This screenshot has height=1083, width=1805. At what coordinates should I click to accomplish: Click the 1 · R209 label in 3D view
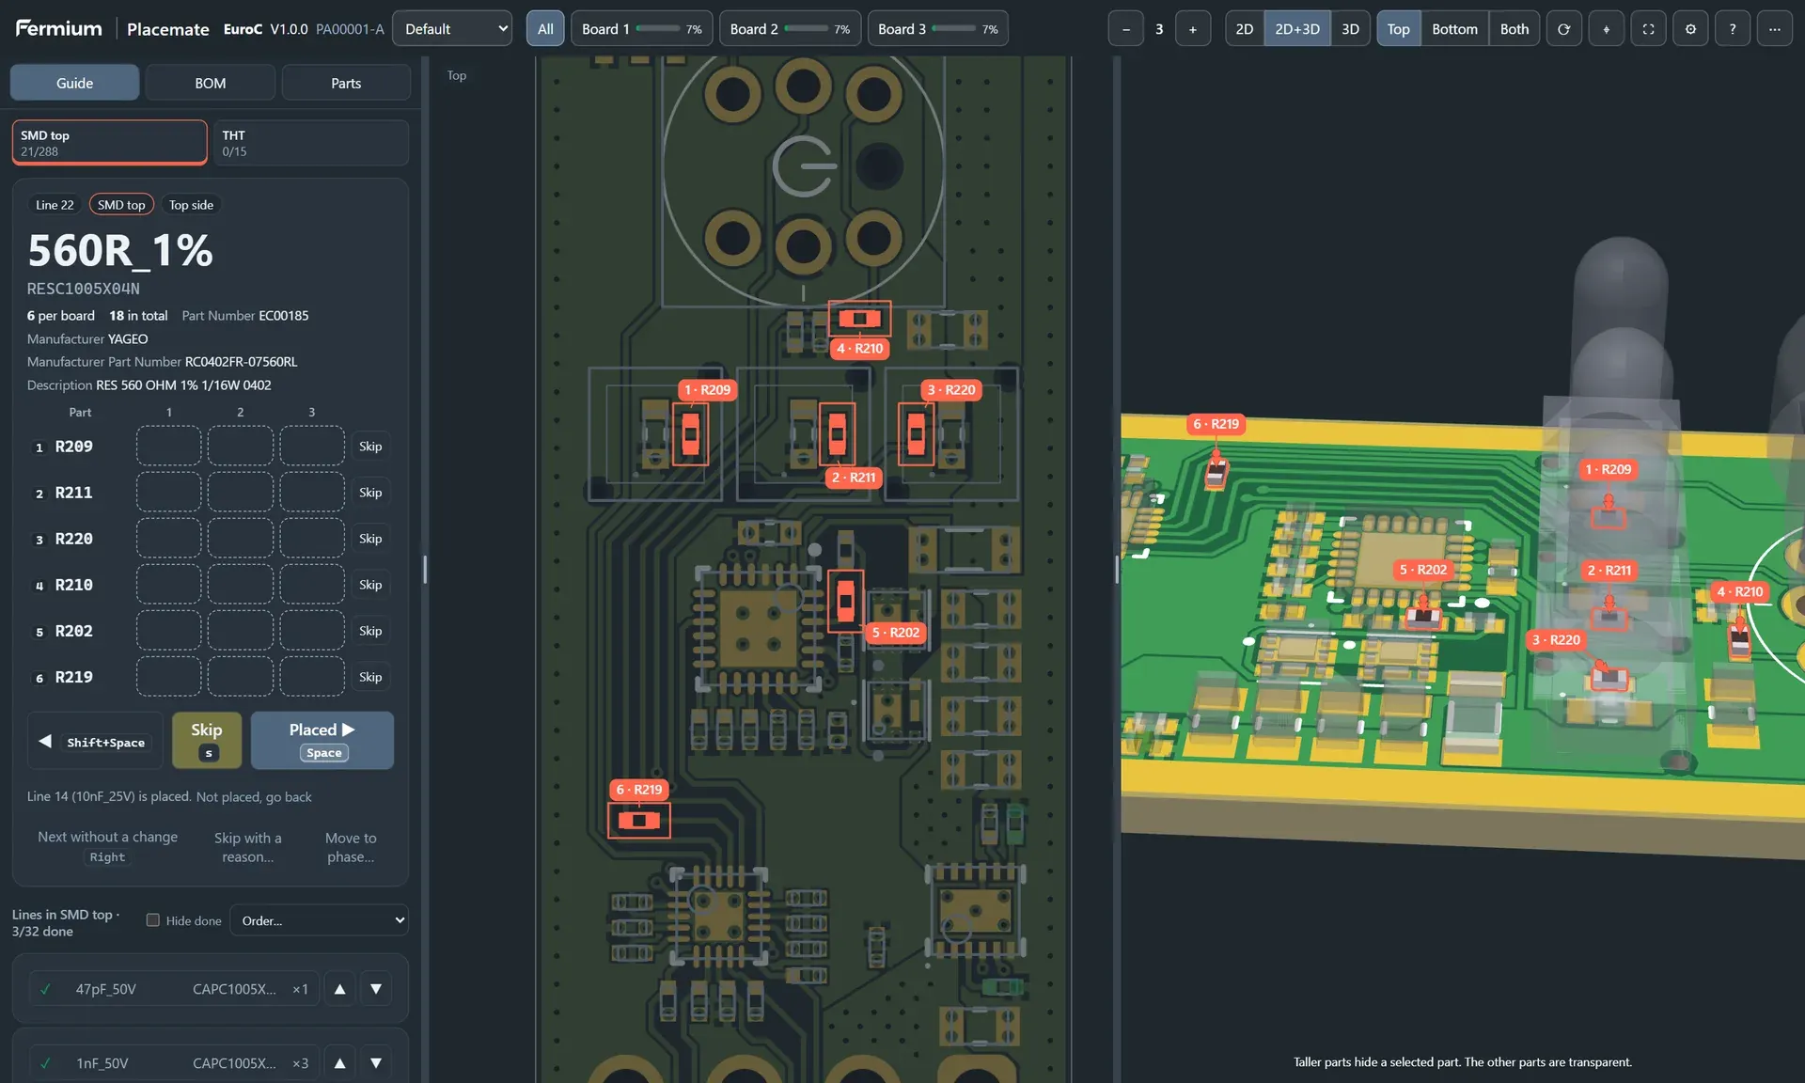[1609, 469]
